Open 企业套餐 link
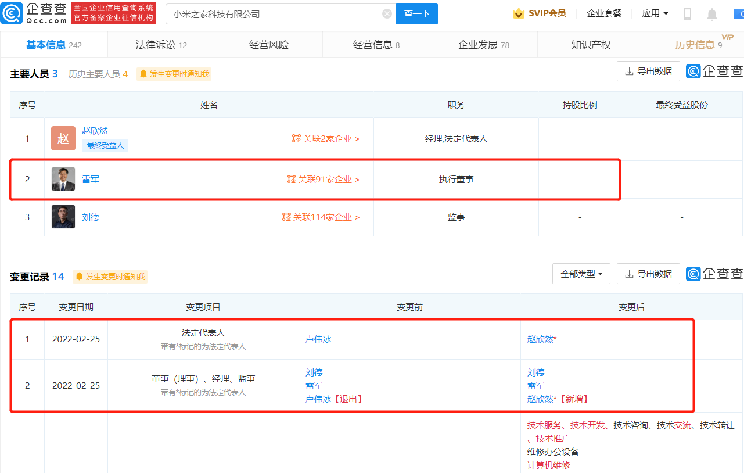The image size is (744, 473). (604, 13)
